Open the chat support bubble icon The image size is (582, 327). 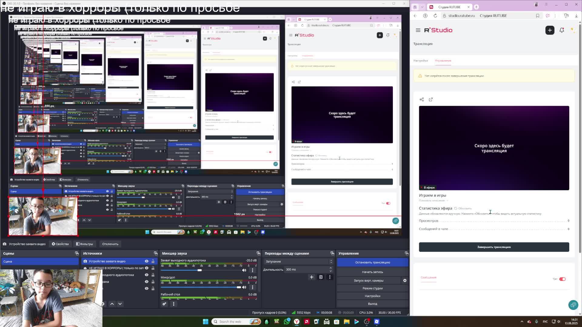tap(573, 305)
